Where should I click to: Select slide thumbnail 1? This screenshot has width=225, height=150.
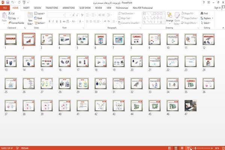[11, 39]
